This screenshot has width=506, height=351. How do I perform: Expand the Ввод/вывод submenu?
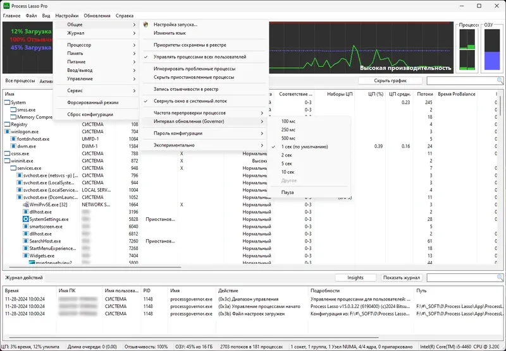coord(96,70)
